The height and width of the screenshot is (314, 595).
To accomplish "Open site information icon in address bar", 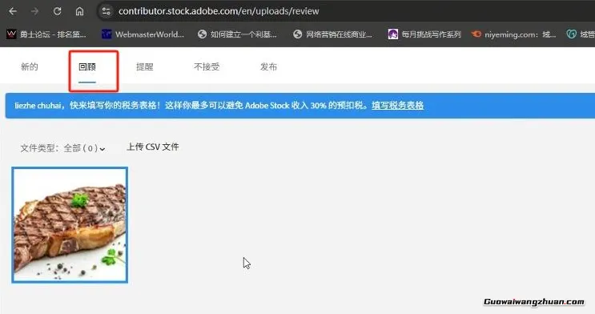I will point(107,11).
